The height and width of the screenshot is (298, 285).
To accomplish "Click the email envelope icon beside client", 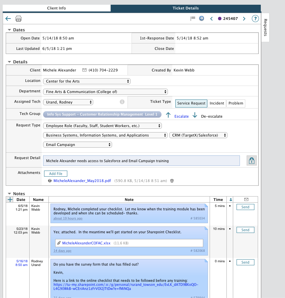I will click(x=84, y=70).
